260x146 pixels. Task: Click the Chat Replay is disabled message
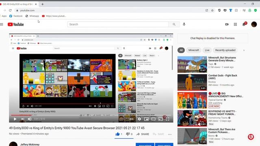[212, 38]
